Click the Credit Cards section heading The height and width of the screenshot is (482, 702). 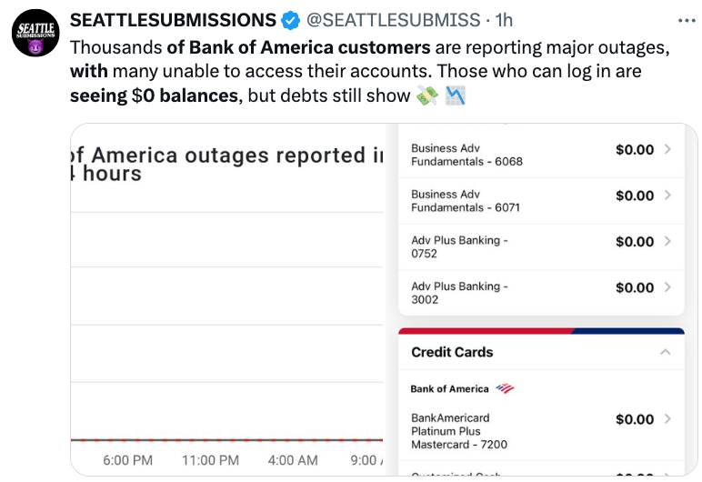pos(452,352)
